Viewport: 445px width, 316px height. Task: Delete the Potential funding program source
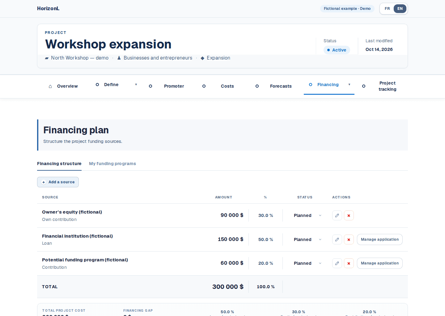[349, 263]
